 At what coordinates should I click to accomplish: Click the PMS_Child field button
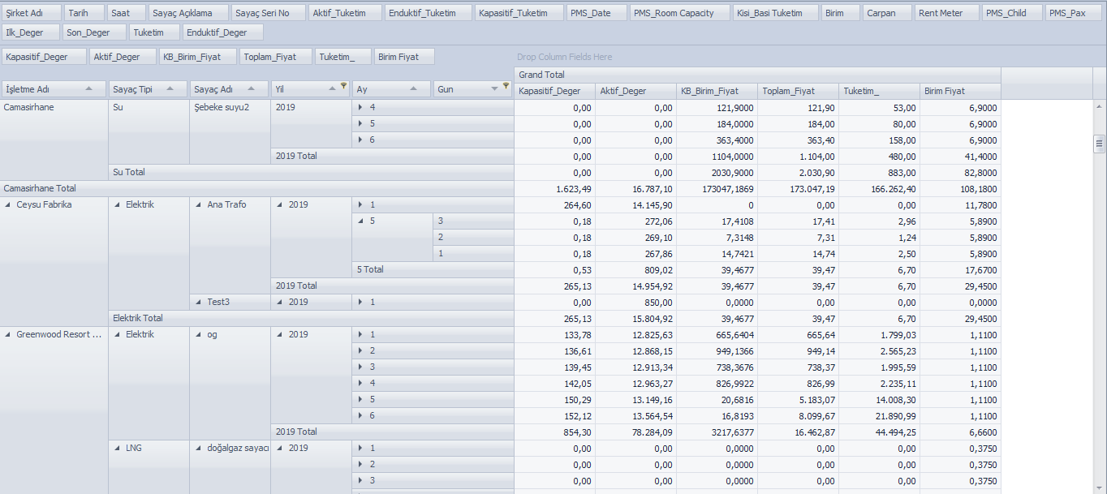point(1012,13)
